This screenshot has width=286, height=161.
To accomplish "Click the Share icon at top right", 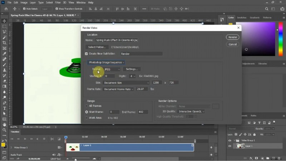I will tap(282, 9).
